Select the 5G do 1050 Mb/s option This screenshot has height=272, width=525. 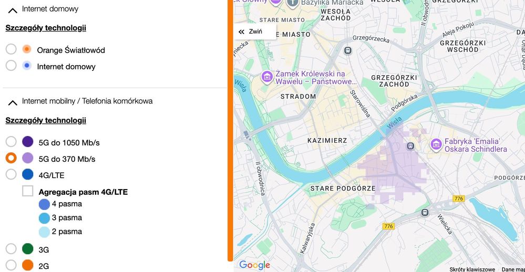(x=11, y=142)
